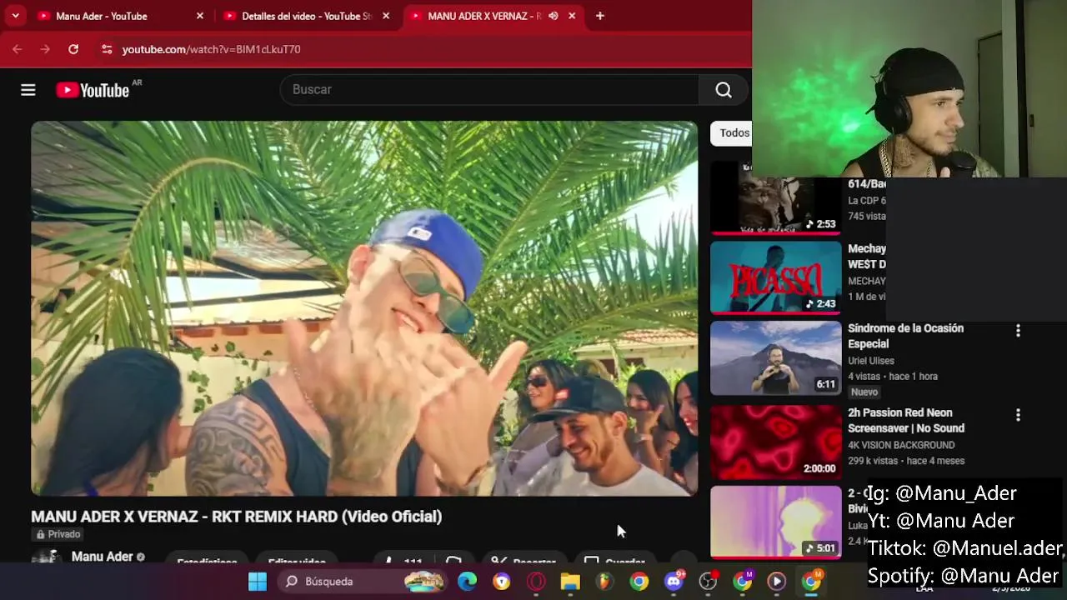
Task: Open the Picasso thumbnail video
Action: pos(776,277)
